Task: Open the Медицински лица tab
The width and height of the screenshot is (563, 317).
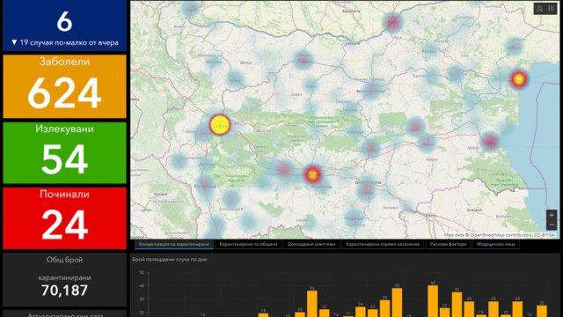Action: click(496, 245)
